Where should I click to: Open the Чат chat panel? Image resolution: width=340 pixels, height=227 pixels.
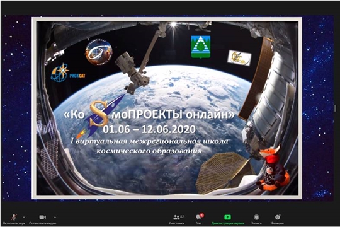(199, 219)
